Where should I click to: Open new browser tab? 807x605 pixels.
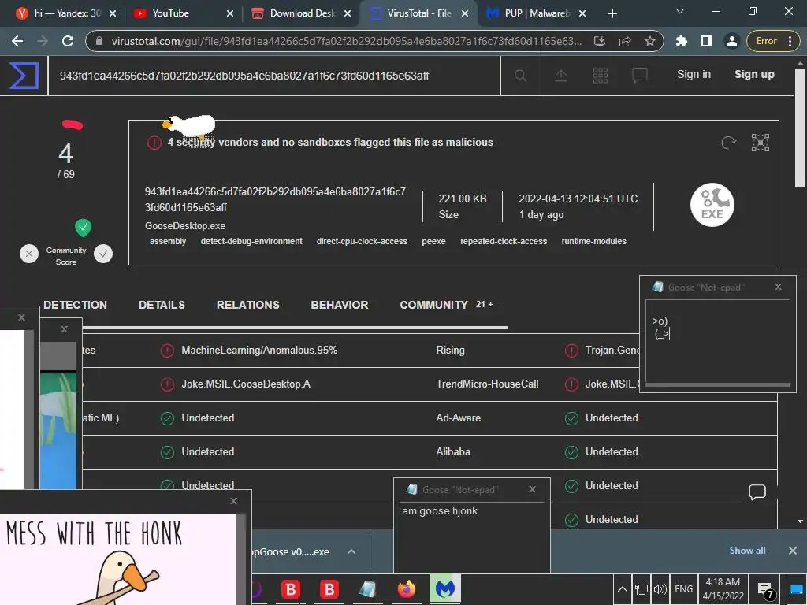612,13
